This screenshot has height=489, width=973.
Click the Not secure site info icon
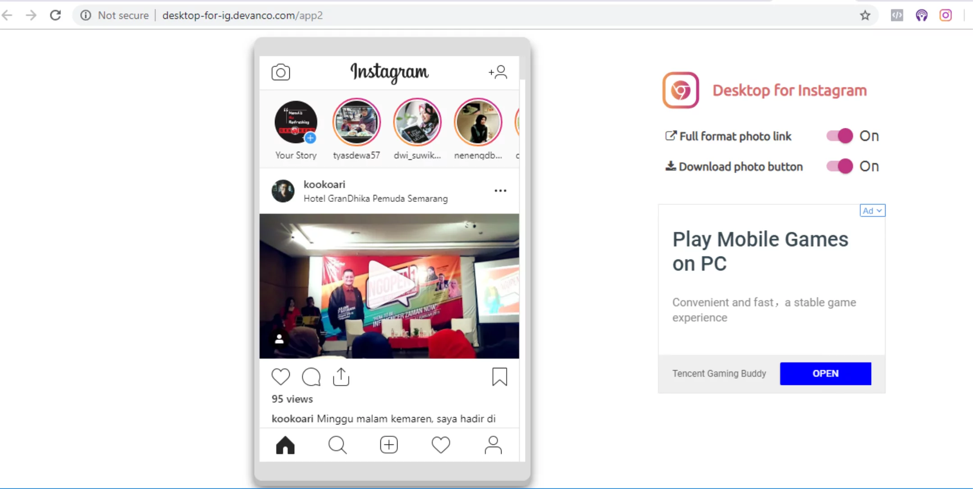click(x=86, y=15)
